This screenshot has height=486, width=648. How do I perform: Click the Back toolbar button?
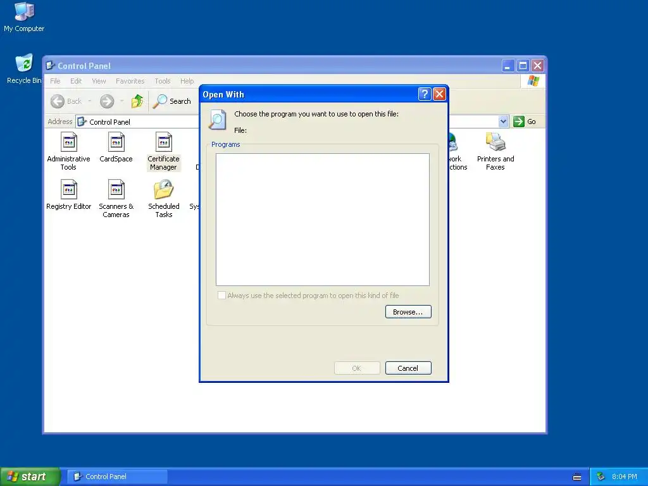click(x=66, y=101)
